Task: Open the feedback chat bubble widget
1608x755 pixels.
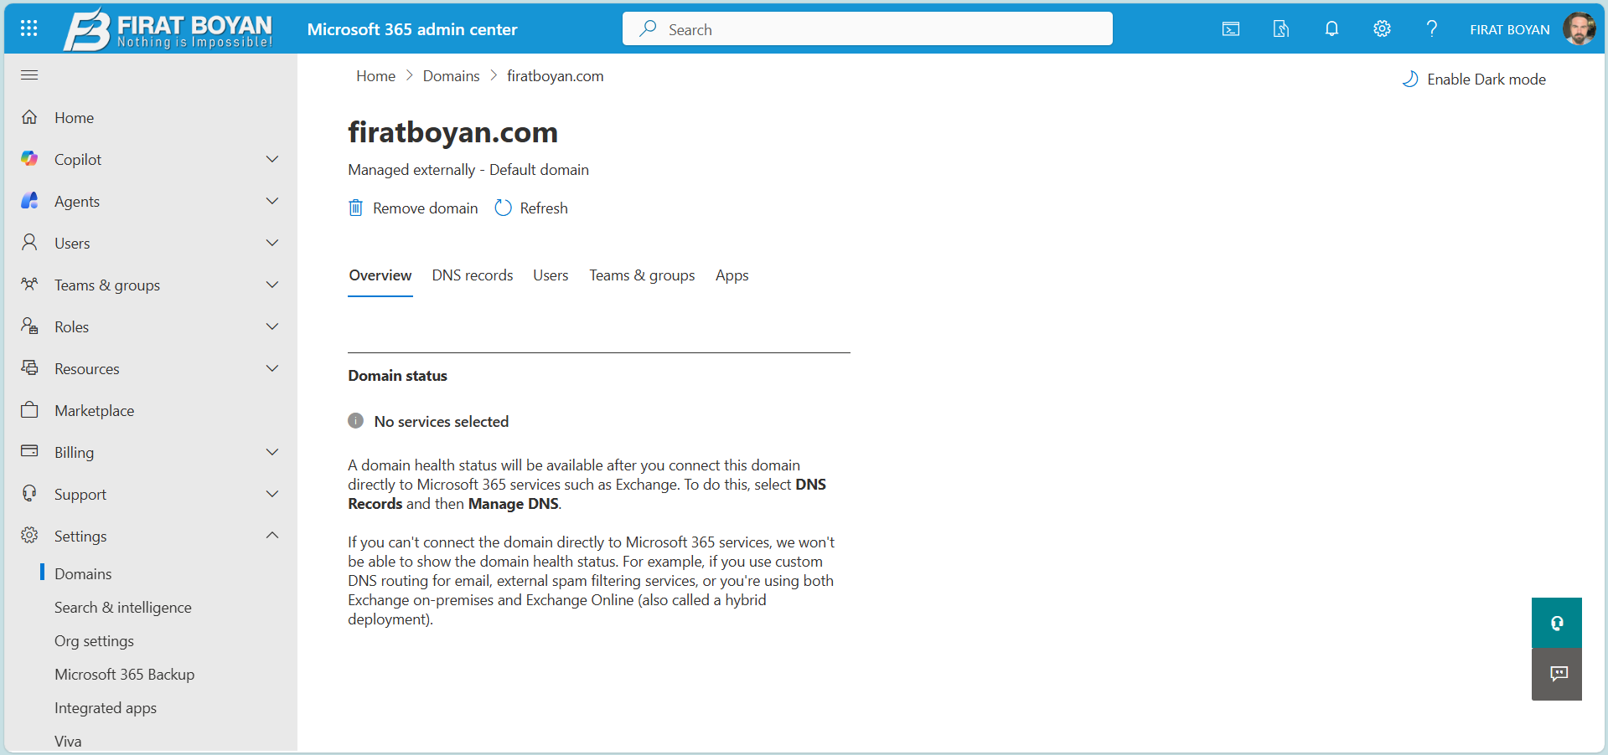Action: [x=1556, y=674]
